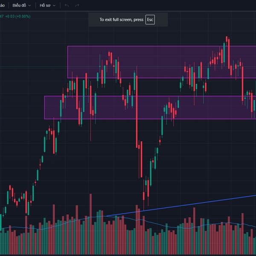Open the Biểu đồ dropdown menu
This screenshot has width=256, height=256.
(x=21, y=6)
